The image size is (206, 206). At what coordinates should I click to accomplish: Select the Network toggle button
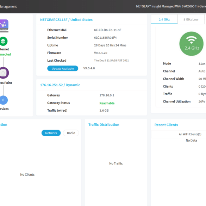pos(51,133)
